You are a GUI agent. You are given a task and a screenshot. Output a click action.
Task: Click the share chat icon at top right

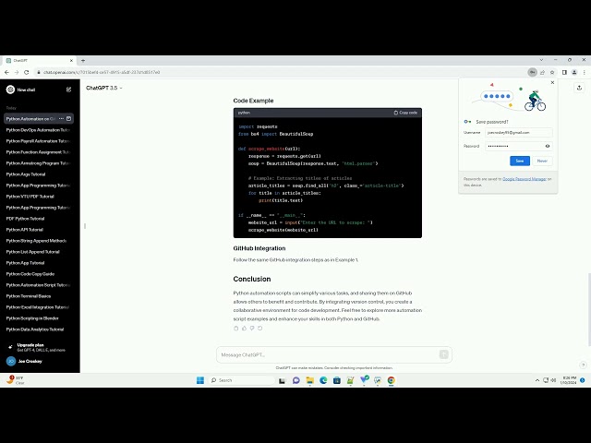click(579, 88)
